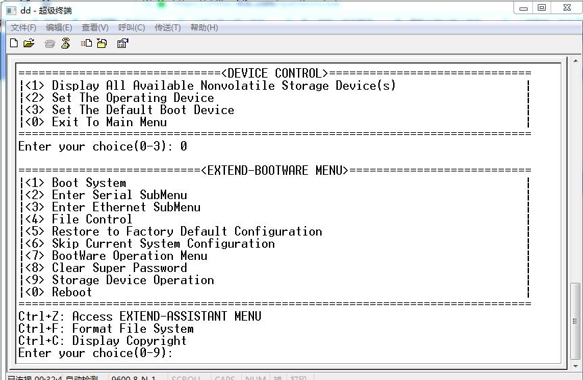The image size is (583, 380).
Task: Click "Ctrl+F: Format File System" text
Action: (106, 329)
